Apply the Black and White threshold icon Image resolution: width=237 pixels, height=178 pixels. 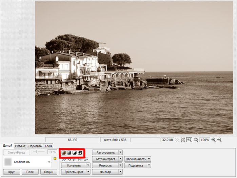click(x=75, y=153)
